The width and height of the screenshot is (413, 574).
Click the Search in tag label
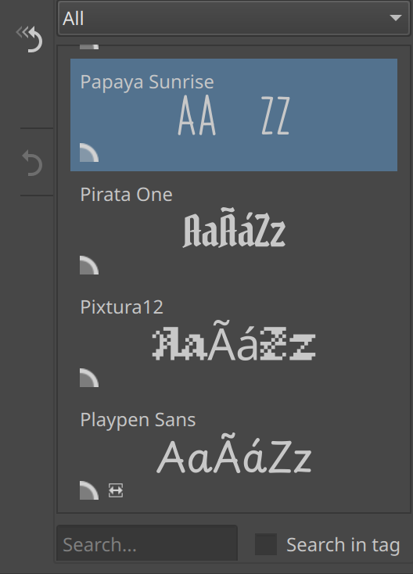tap(343, 544)
